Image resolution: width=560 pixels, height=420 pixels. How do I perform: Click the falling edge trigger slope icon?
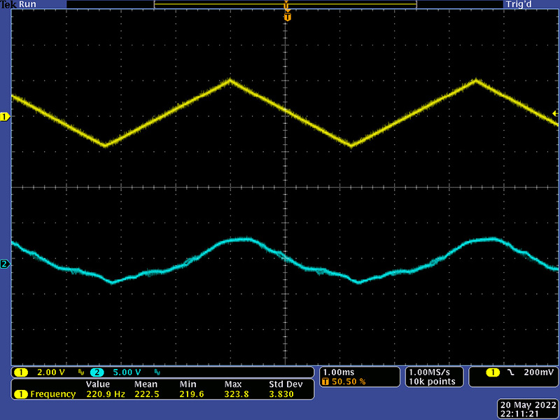pos(510,372)
